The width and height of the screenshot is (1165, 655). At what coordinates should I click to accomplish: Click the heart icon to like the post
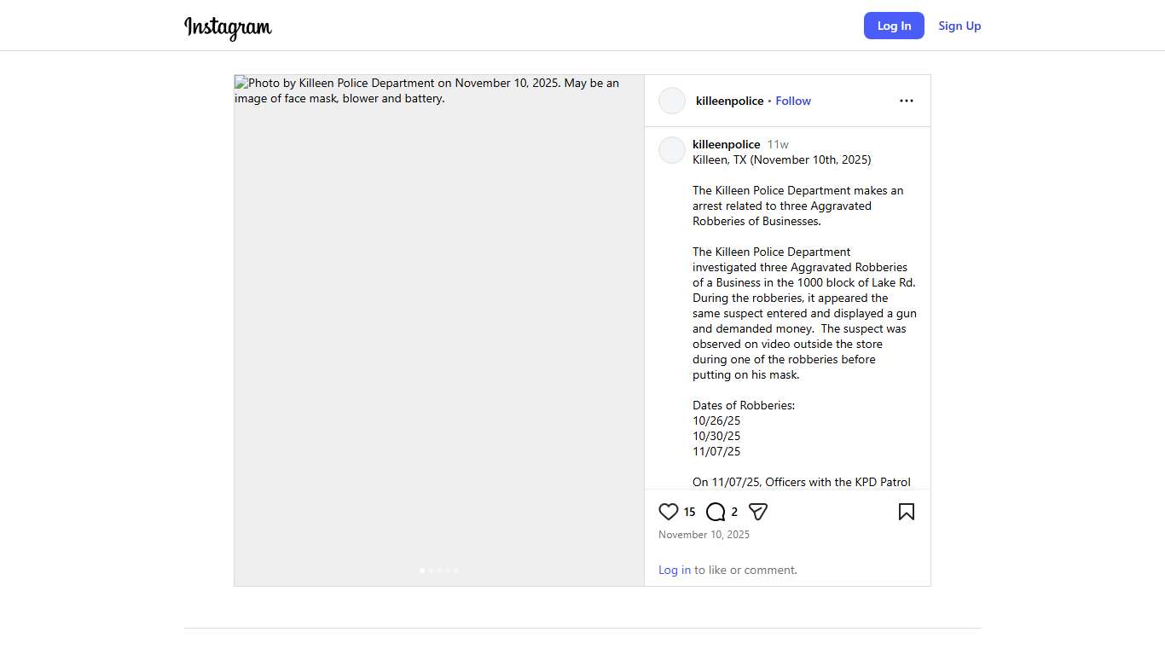click(669, 512)
